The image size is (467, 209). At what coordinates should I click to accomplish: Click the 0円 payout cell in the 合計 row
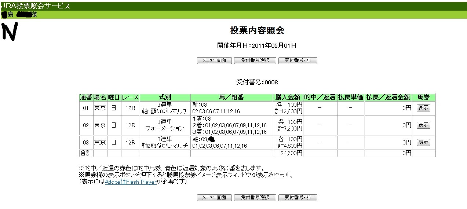pyautogui.click(x=388, y=153)
